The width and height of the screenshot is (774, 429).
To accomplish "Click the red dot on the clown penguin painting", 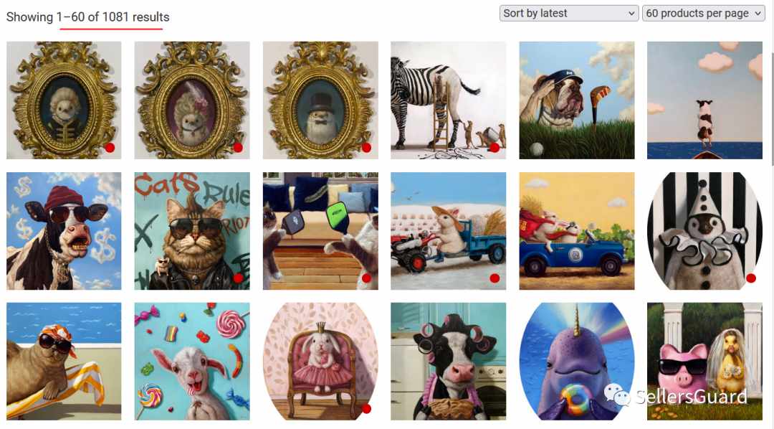I will 751,278.
